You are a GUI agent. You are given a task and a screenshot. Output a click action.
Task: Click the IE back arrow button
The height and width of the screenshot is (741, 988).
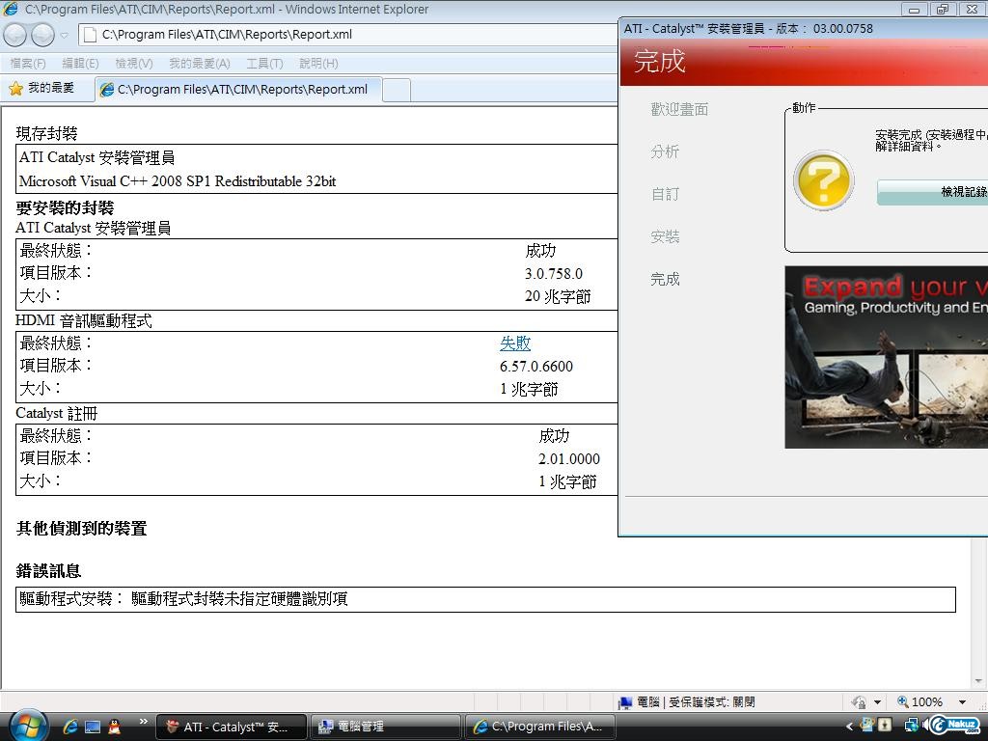pyautogui.click(x=15, y=35)
